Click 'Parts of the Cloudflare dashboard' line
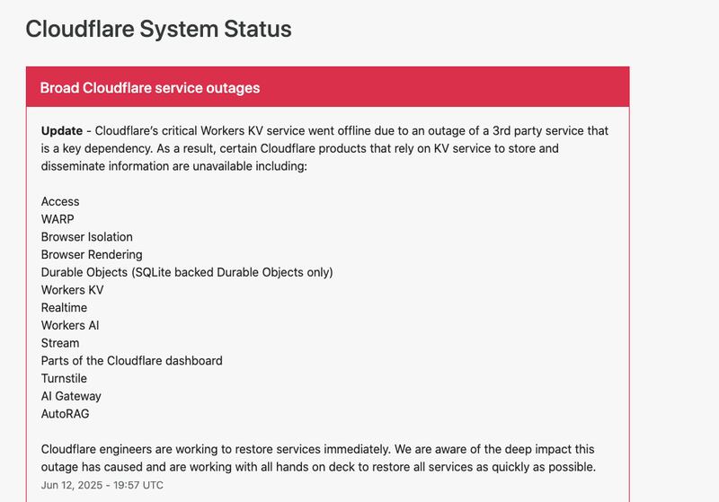The image size is (719, 502). (x=131, y=360)
